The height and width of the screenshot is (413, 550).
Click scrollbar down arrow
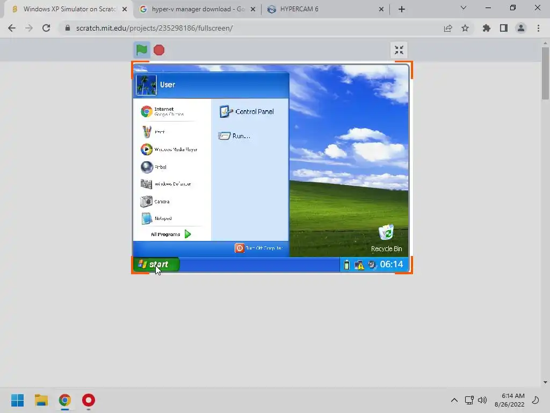[545, 382]
